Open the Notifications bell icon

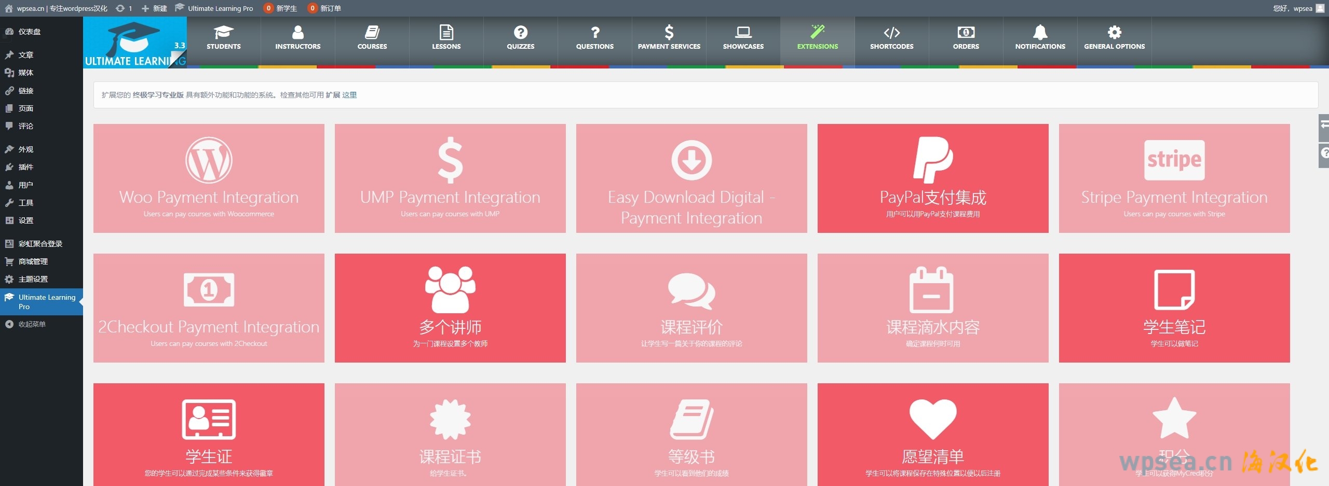(1040, 32)
